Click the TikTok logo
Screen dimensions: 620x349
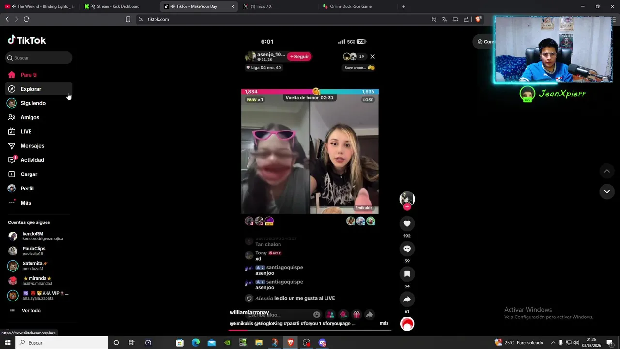(27, 40)
